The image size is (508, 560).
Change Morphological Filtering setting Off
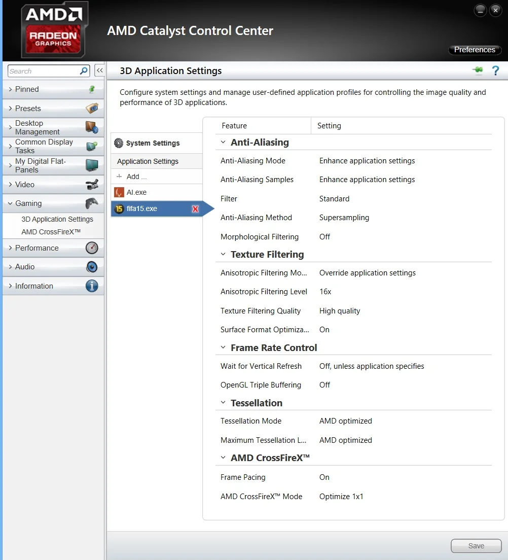[x=324, y=237]
